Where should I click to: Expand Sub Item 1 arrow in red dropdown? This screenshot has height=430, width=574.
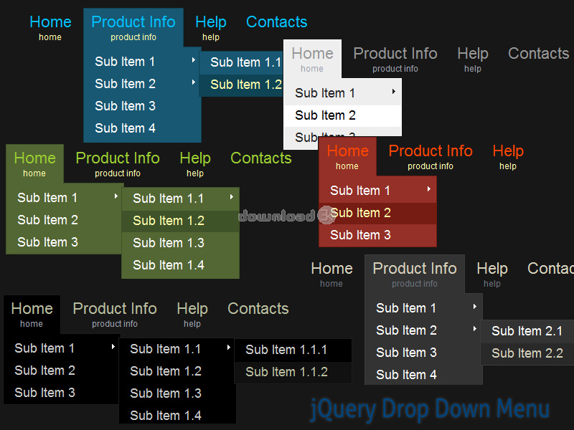(428, 189)
